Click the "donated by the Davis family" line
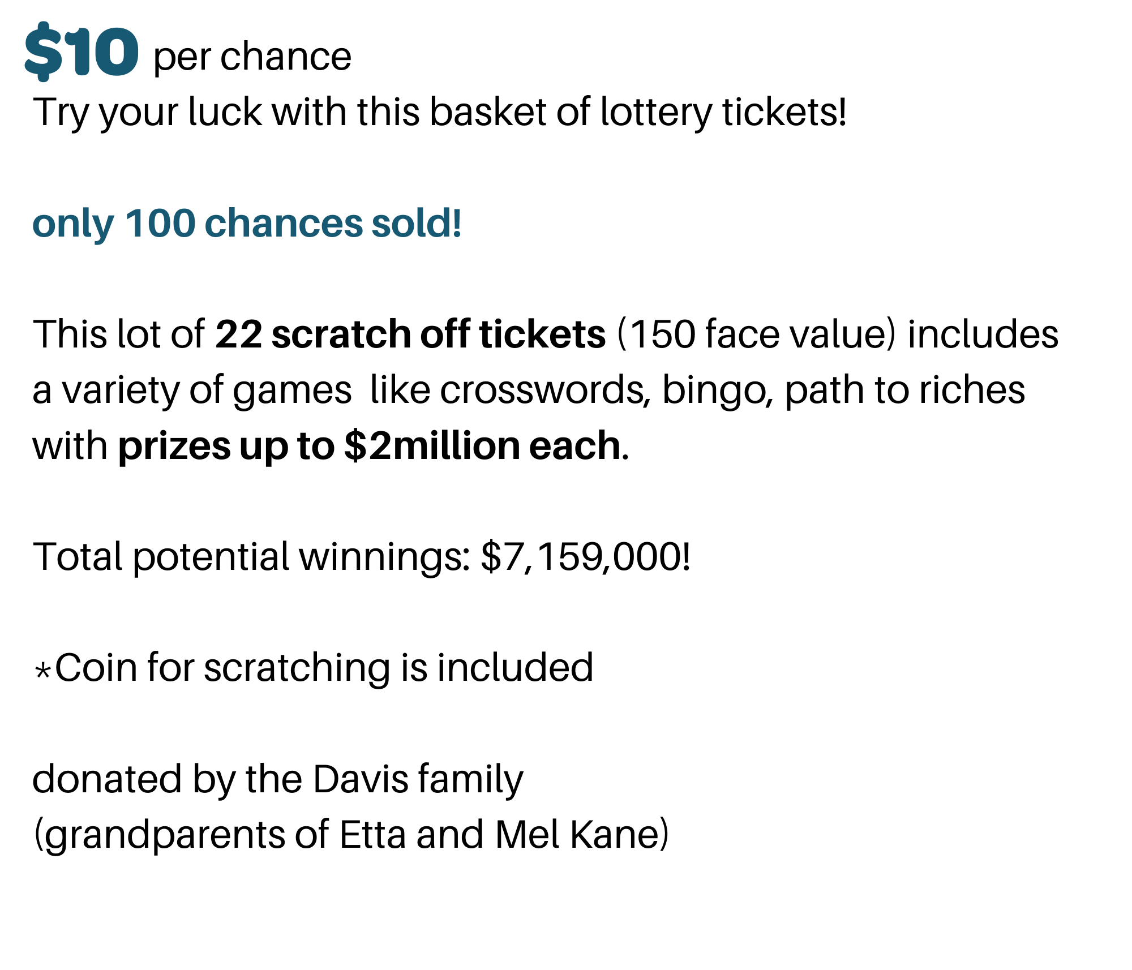Image resolution: width=1132 pixels, height=970 pixels. click(277, 779)
